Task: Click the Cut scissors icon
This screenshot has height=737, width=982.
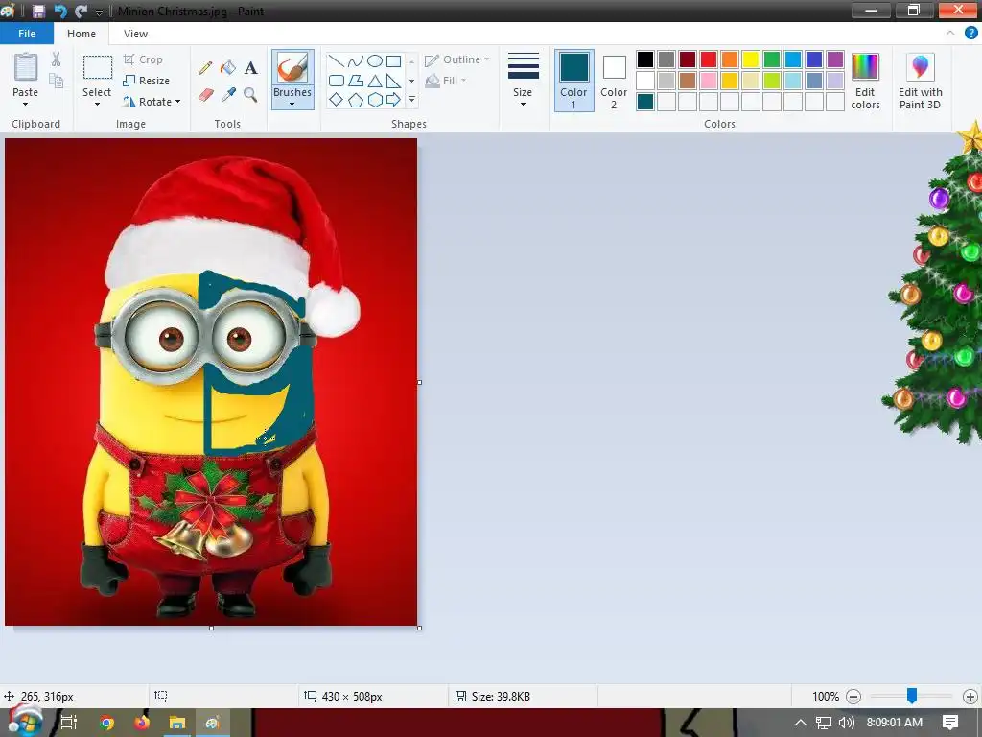Action: (57, 59)
